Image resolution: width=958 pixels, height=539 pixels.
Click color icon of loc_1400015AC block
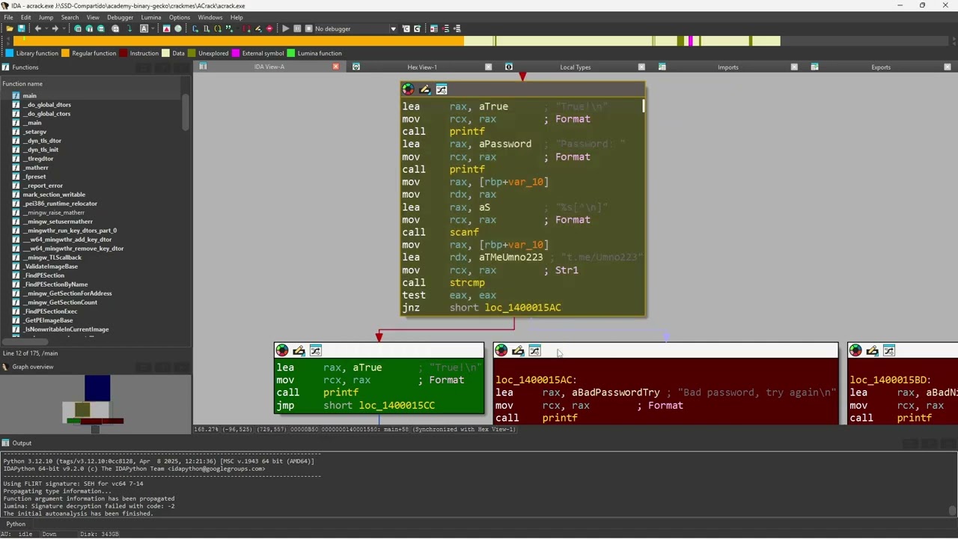[x=501, y=350]
